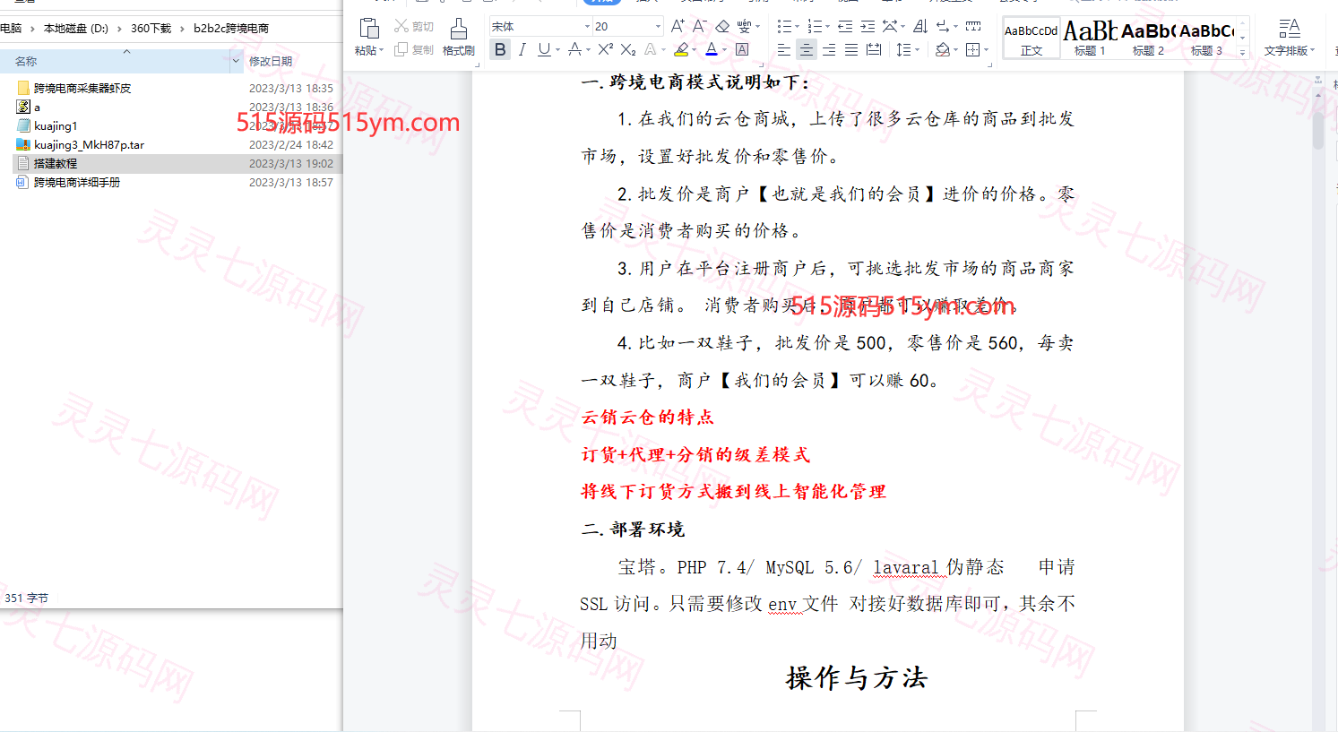The image size is (1338, 732).
Task: Toggle align left
Action: (x=784, y=50)
